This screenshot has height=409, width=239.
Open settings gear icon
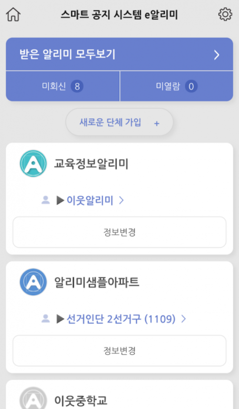[x=225, y=14]
